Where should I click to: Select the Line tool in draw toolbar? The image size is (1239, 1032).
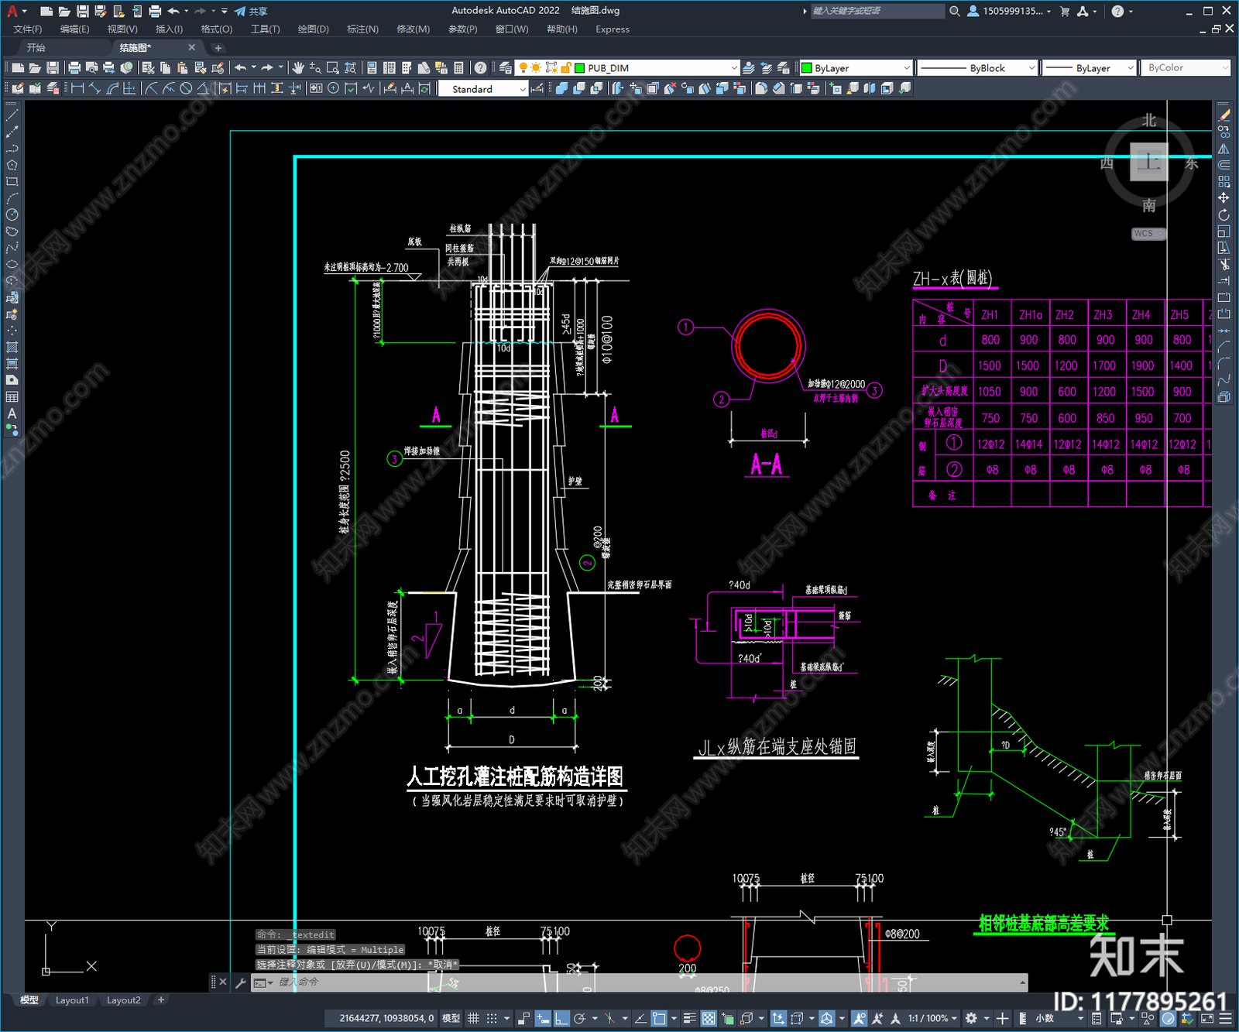[x=12, y=115]
